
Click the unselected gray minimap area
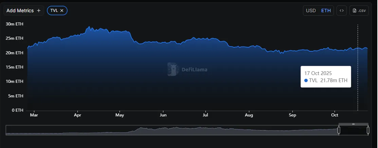[170, 131]
